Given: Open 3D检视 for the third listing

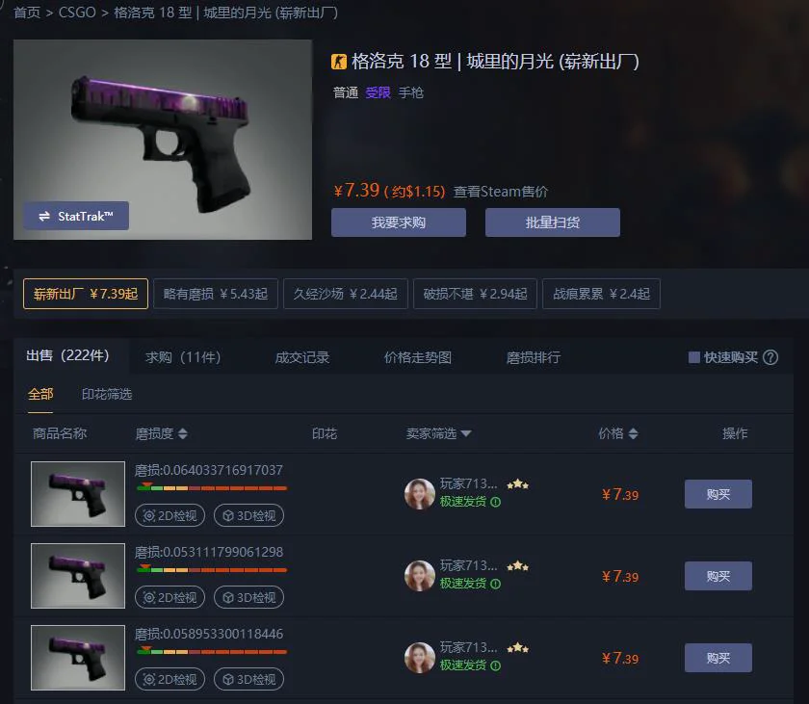Looking at the screenshot, I should [x=248, y=679].
